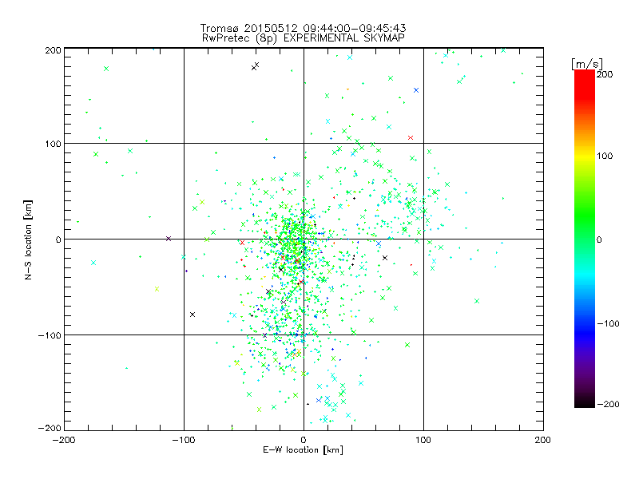This screenshot has width=639, height=479.
Task: Click the y-axis tick label '-200'
Action: [x=50, y=429]
